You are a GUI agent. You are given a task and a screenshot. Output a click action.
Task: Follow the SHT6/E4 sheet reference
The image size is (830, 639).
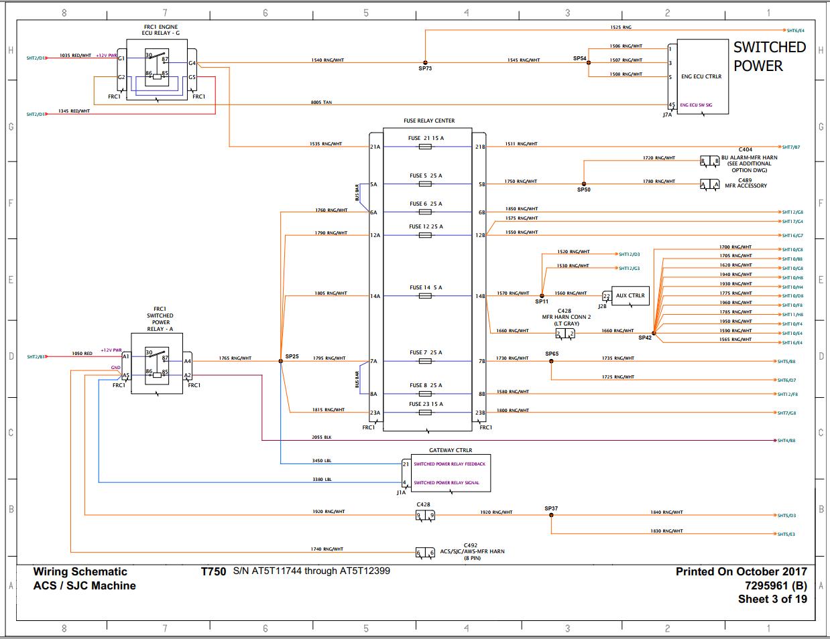coord(795,30)
